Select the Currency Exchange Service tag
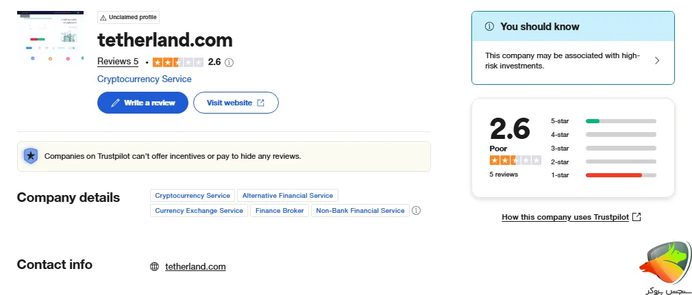Viewport: 692px width, 295px height. coord(199,211)
